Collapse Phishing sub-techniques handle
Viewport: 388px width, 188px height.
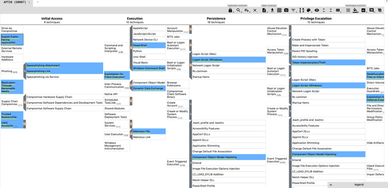25,71
